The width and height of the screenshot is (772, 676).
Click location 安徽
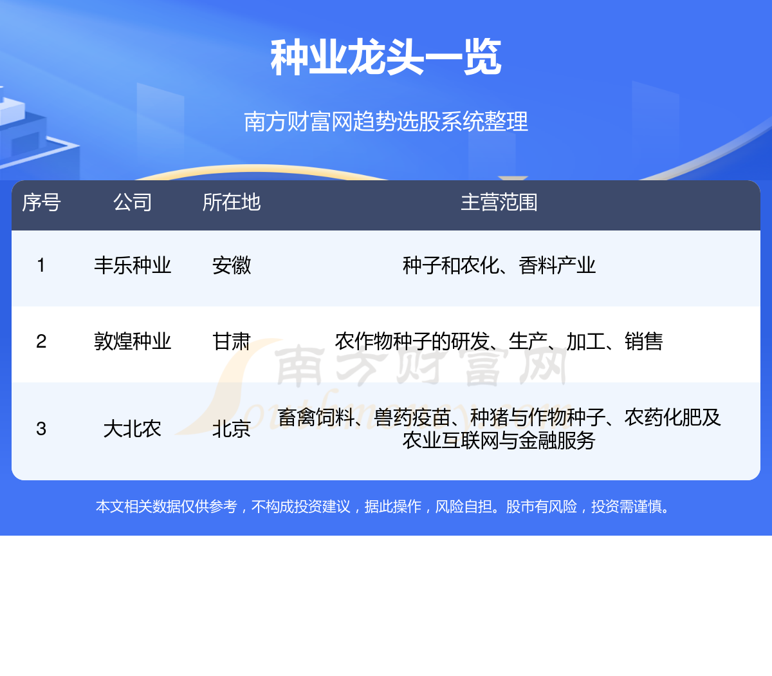(232, 265)
